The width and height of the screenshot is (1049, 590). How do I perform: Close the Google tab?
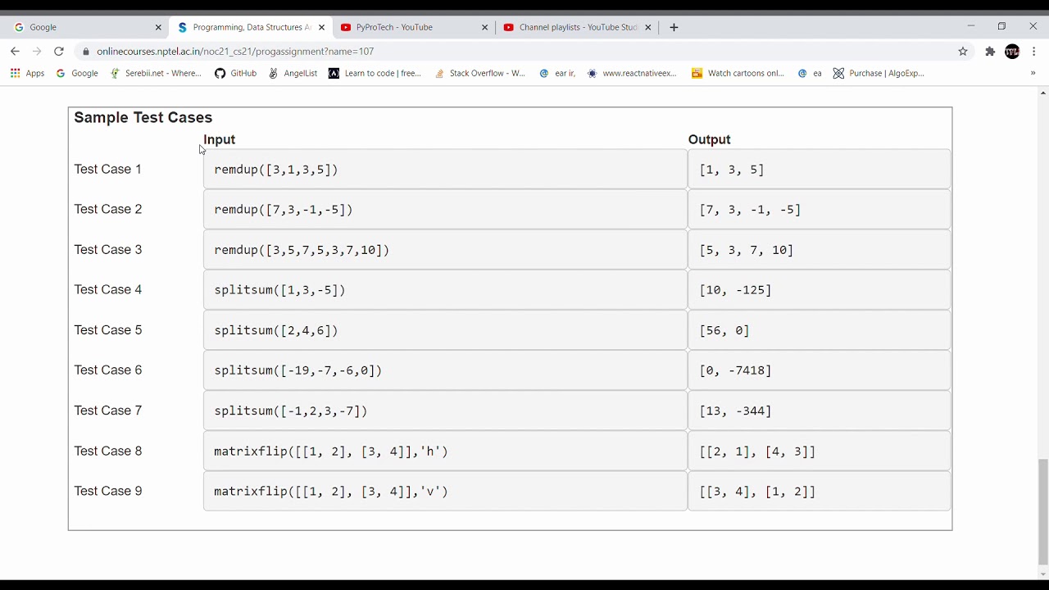coord(158,27)
